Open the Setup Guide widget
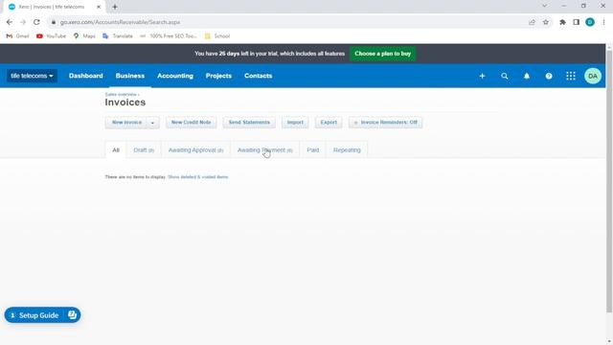The height and width of the screenshot is (345, 613). [42, 315]
